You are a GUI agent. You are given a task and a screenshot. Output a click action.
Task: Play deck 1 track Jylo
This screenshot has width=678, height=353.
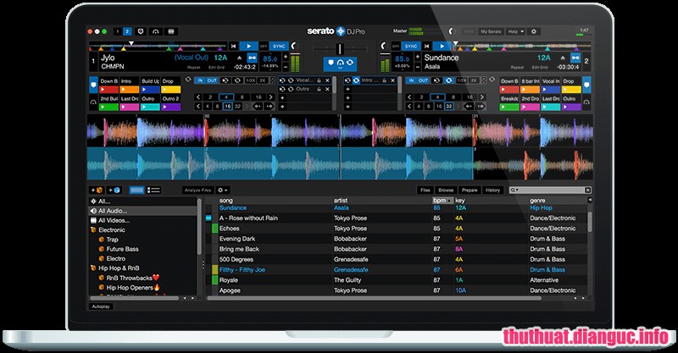click(x=248, y=46)
